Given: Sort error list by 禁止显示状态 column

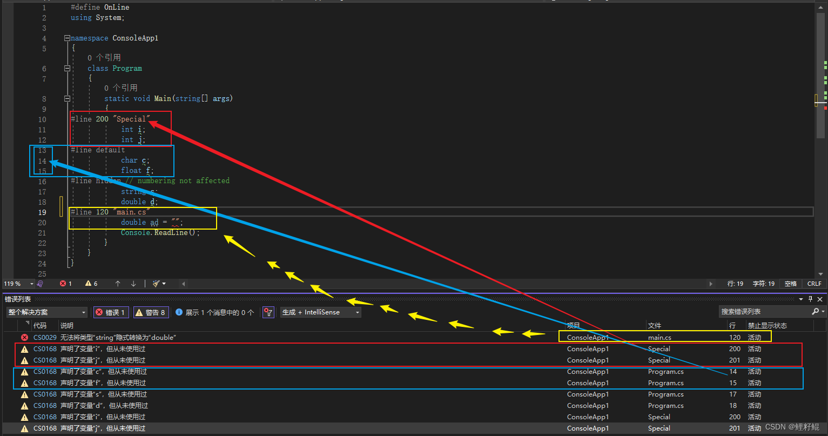Looking at the screenshot, I should coord(779,326).
